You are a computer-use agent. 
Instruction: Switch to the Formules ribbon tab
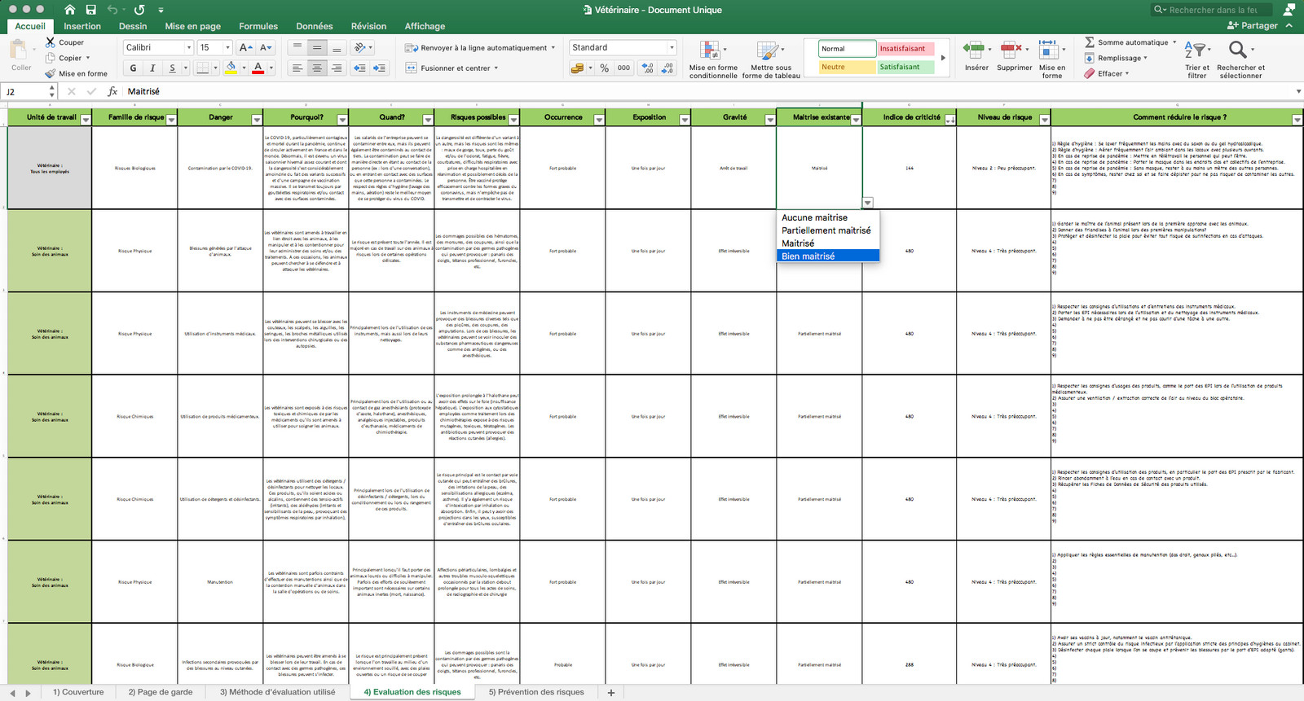pos(258,26)
